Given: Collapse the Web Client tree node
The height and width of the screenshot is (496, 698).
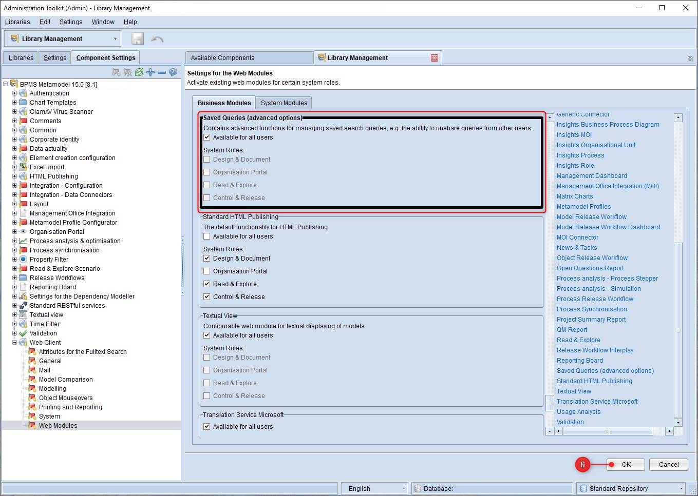Looking at the screenshot, I should coord(15,343).
